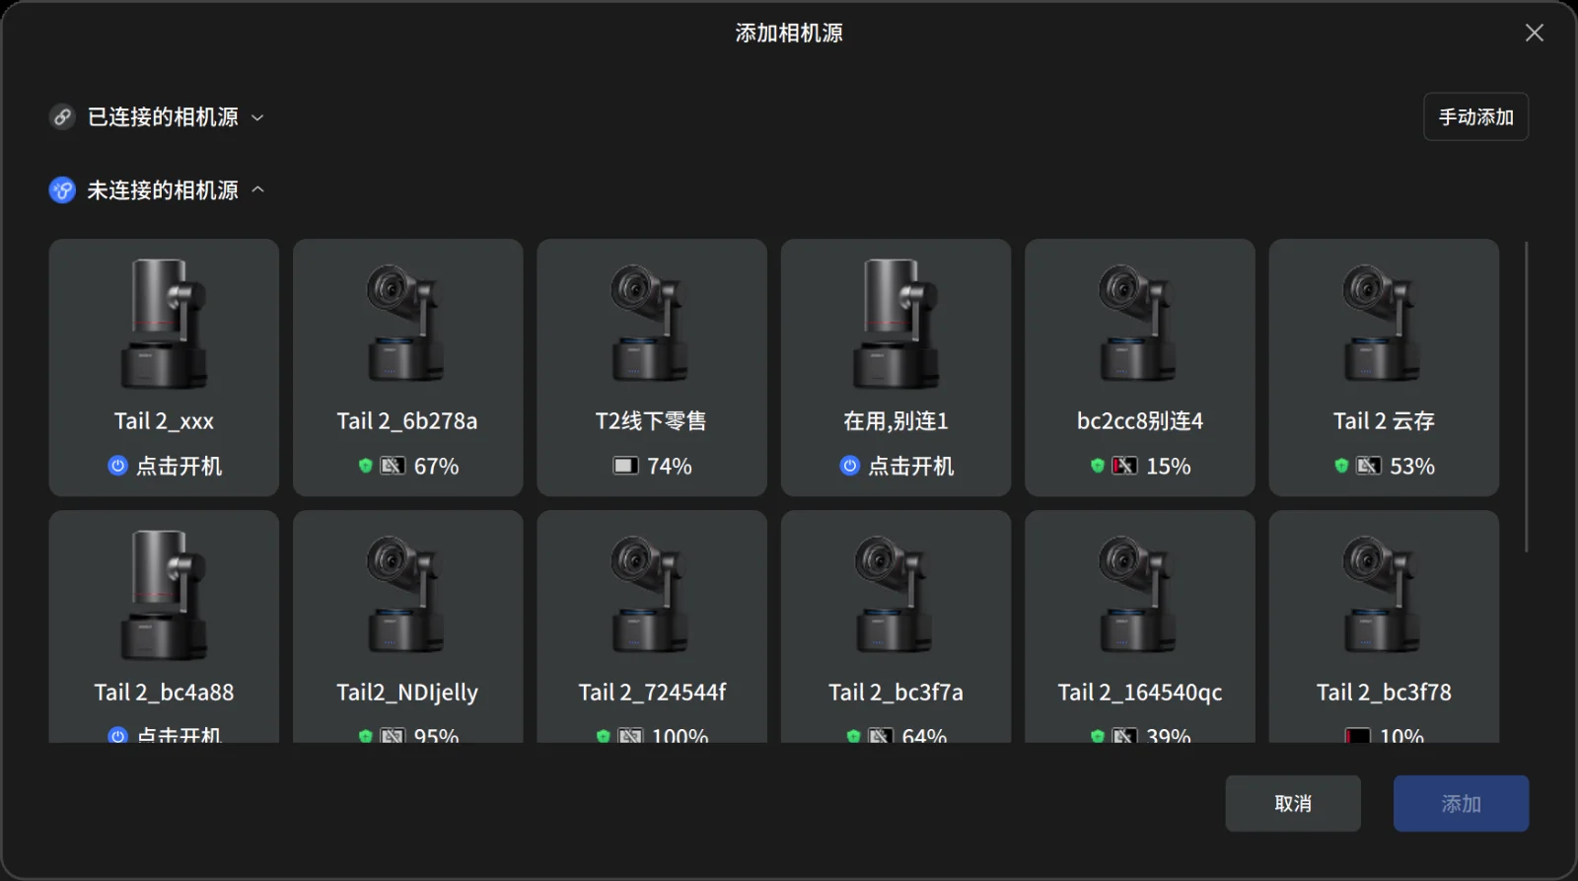1578x881 pixels.
Task: Click the green shield icon on Tail 2 云存
Action: [1341, 466]
